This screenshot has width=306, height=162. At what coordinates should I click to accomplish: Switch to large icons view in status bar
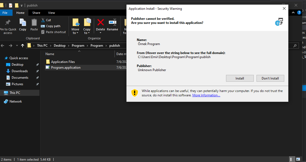298,159
